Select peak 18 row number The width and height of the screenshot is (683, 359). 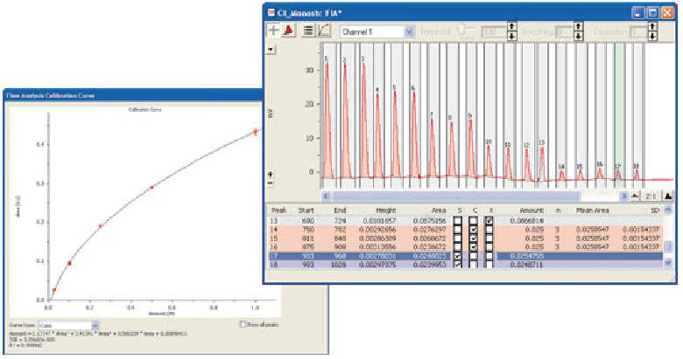(274, 265)
